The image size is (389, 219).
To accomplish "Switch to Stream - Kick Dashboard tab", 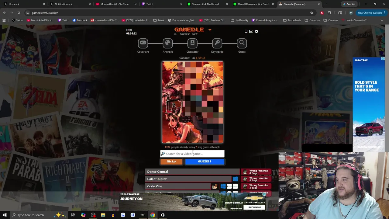I will (207, 4).
